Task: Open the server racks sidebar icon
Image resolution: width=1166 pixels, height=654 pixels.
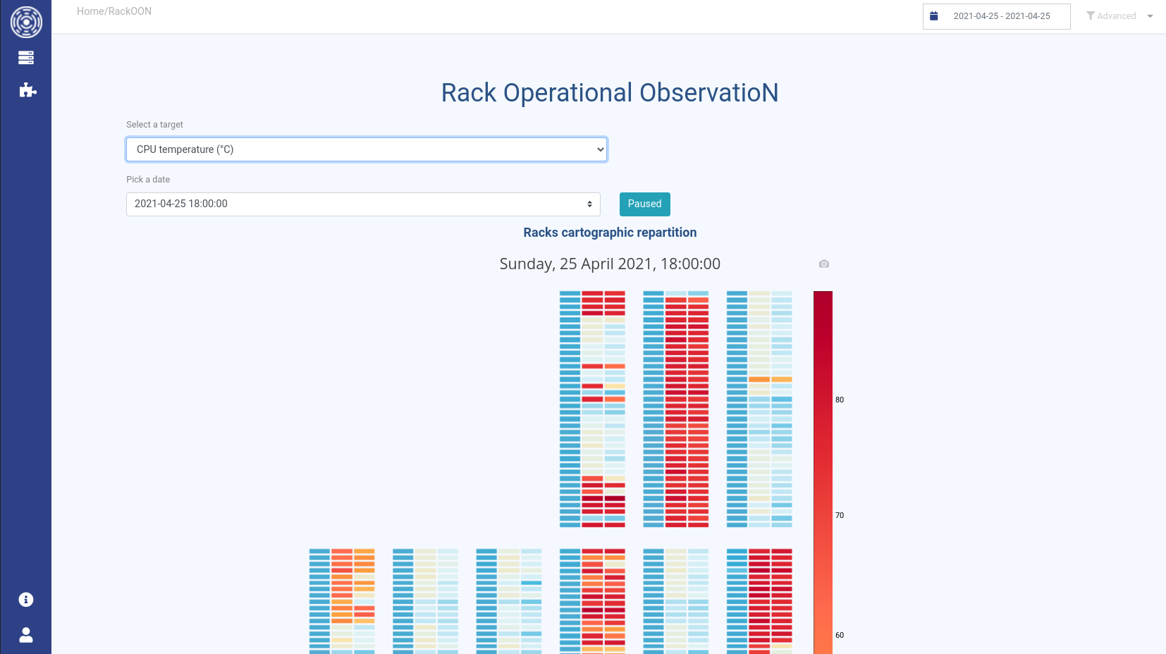Action: [x=26, y=58]
